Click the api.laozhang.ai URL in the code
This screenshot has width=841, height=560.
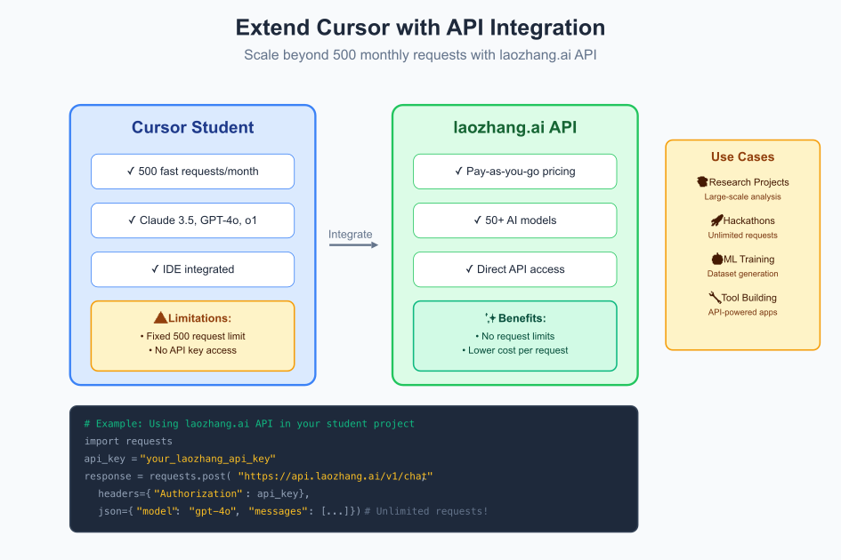point(336,476)
